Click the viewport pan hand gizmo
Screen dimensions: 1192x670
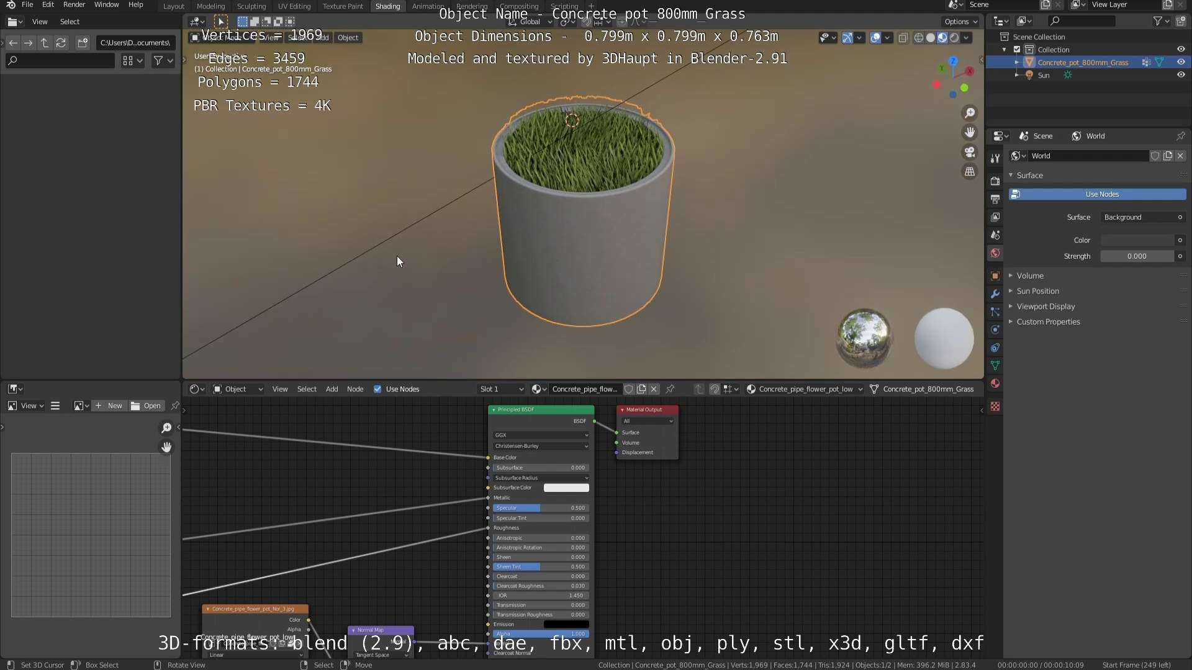coord(969,132)
